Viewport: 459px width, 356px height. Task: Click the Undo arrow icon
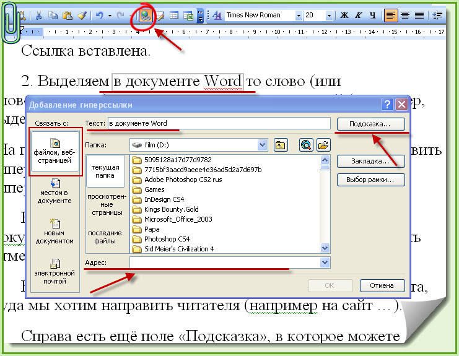pyautogui.click(x=100, y=15)
